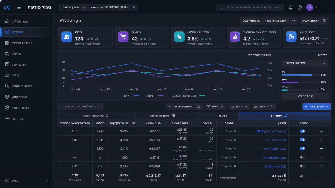This screenshot has width=335, height=188.
Task: Open the קמפיין מודעות וידאו link
Action: pos(274,157)
